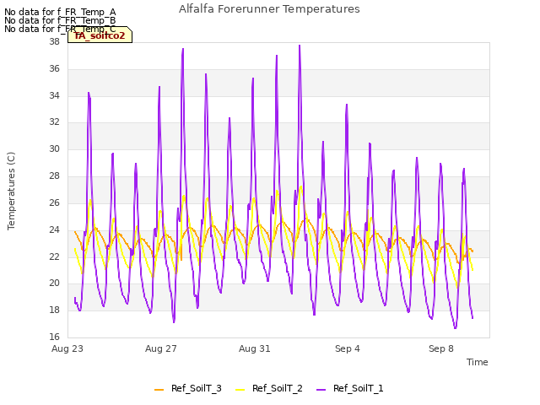Click the Sep 4 x-axis label
The height and width of the screenshot is (405, 540).
348,348
